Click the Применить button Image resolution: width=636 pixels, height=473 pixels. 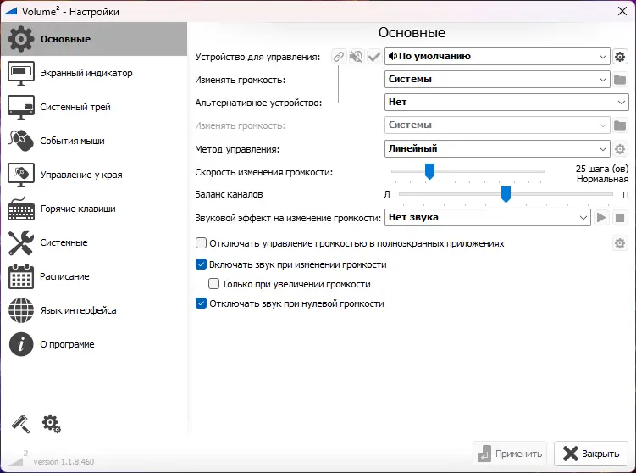tap(510, 454)
